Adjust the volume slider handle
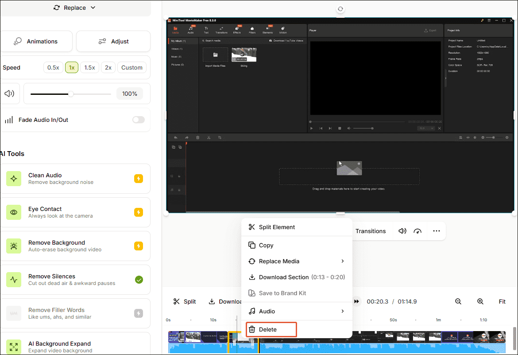 (71, 94)
